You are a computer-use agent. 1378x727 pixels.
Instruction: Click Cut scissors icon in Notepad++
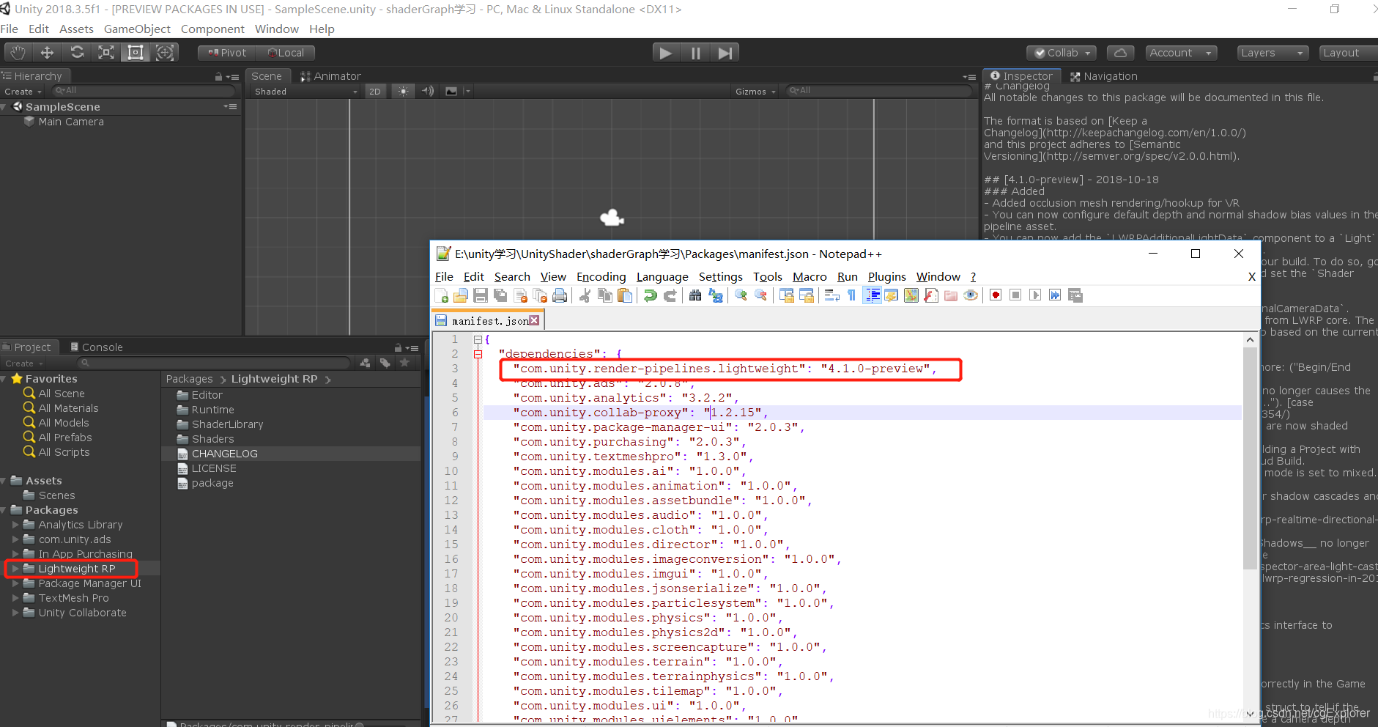pyautogui.click(x=585, y=295)
